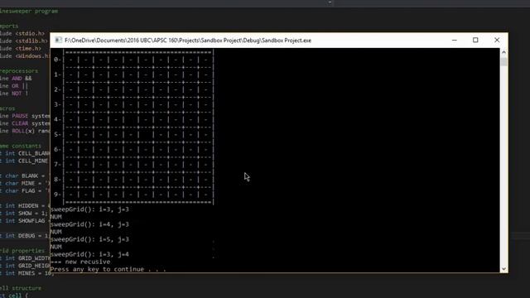Click the row label "9-" in grid
Image resolution: width=530 pixels, height=298 pixels.
click(57, 195)
